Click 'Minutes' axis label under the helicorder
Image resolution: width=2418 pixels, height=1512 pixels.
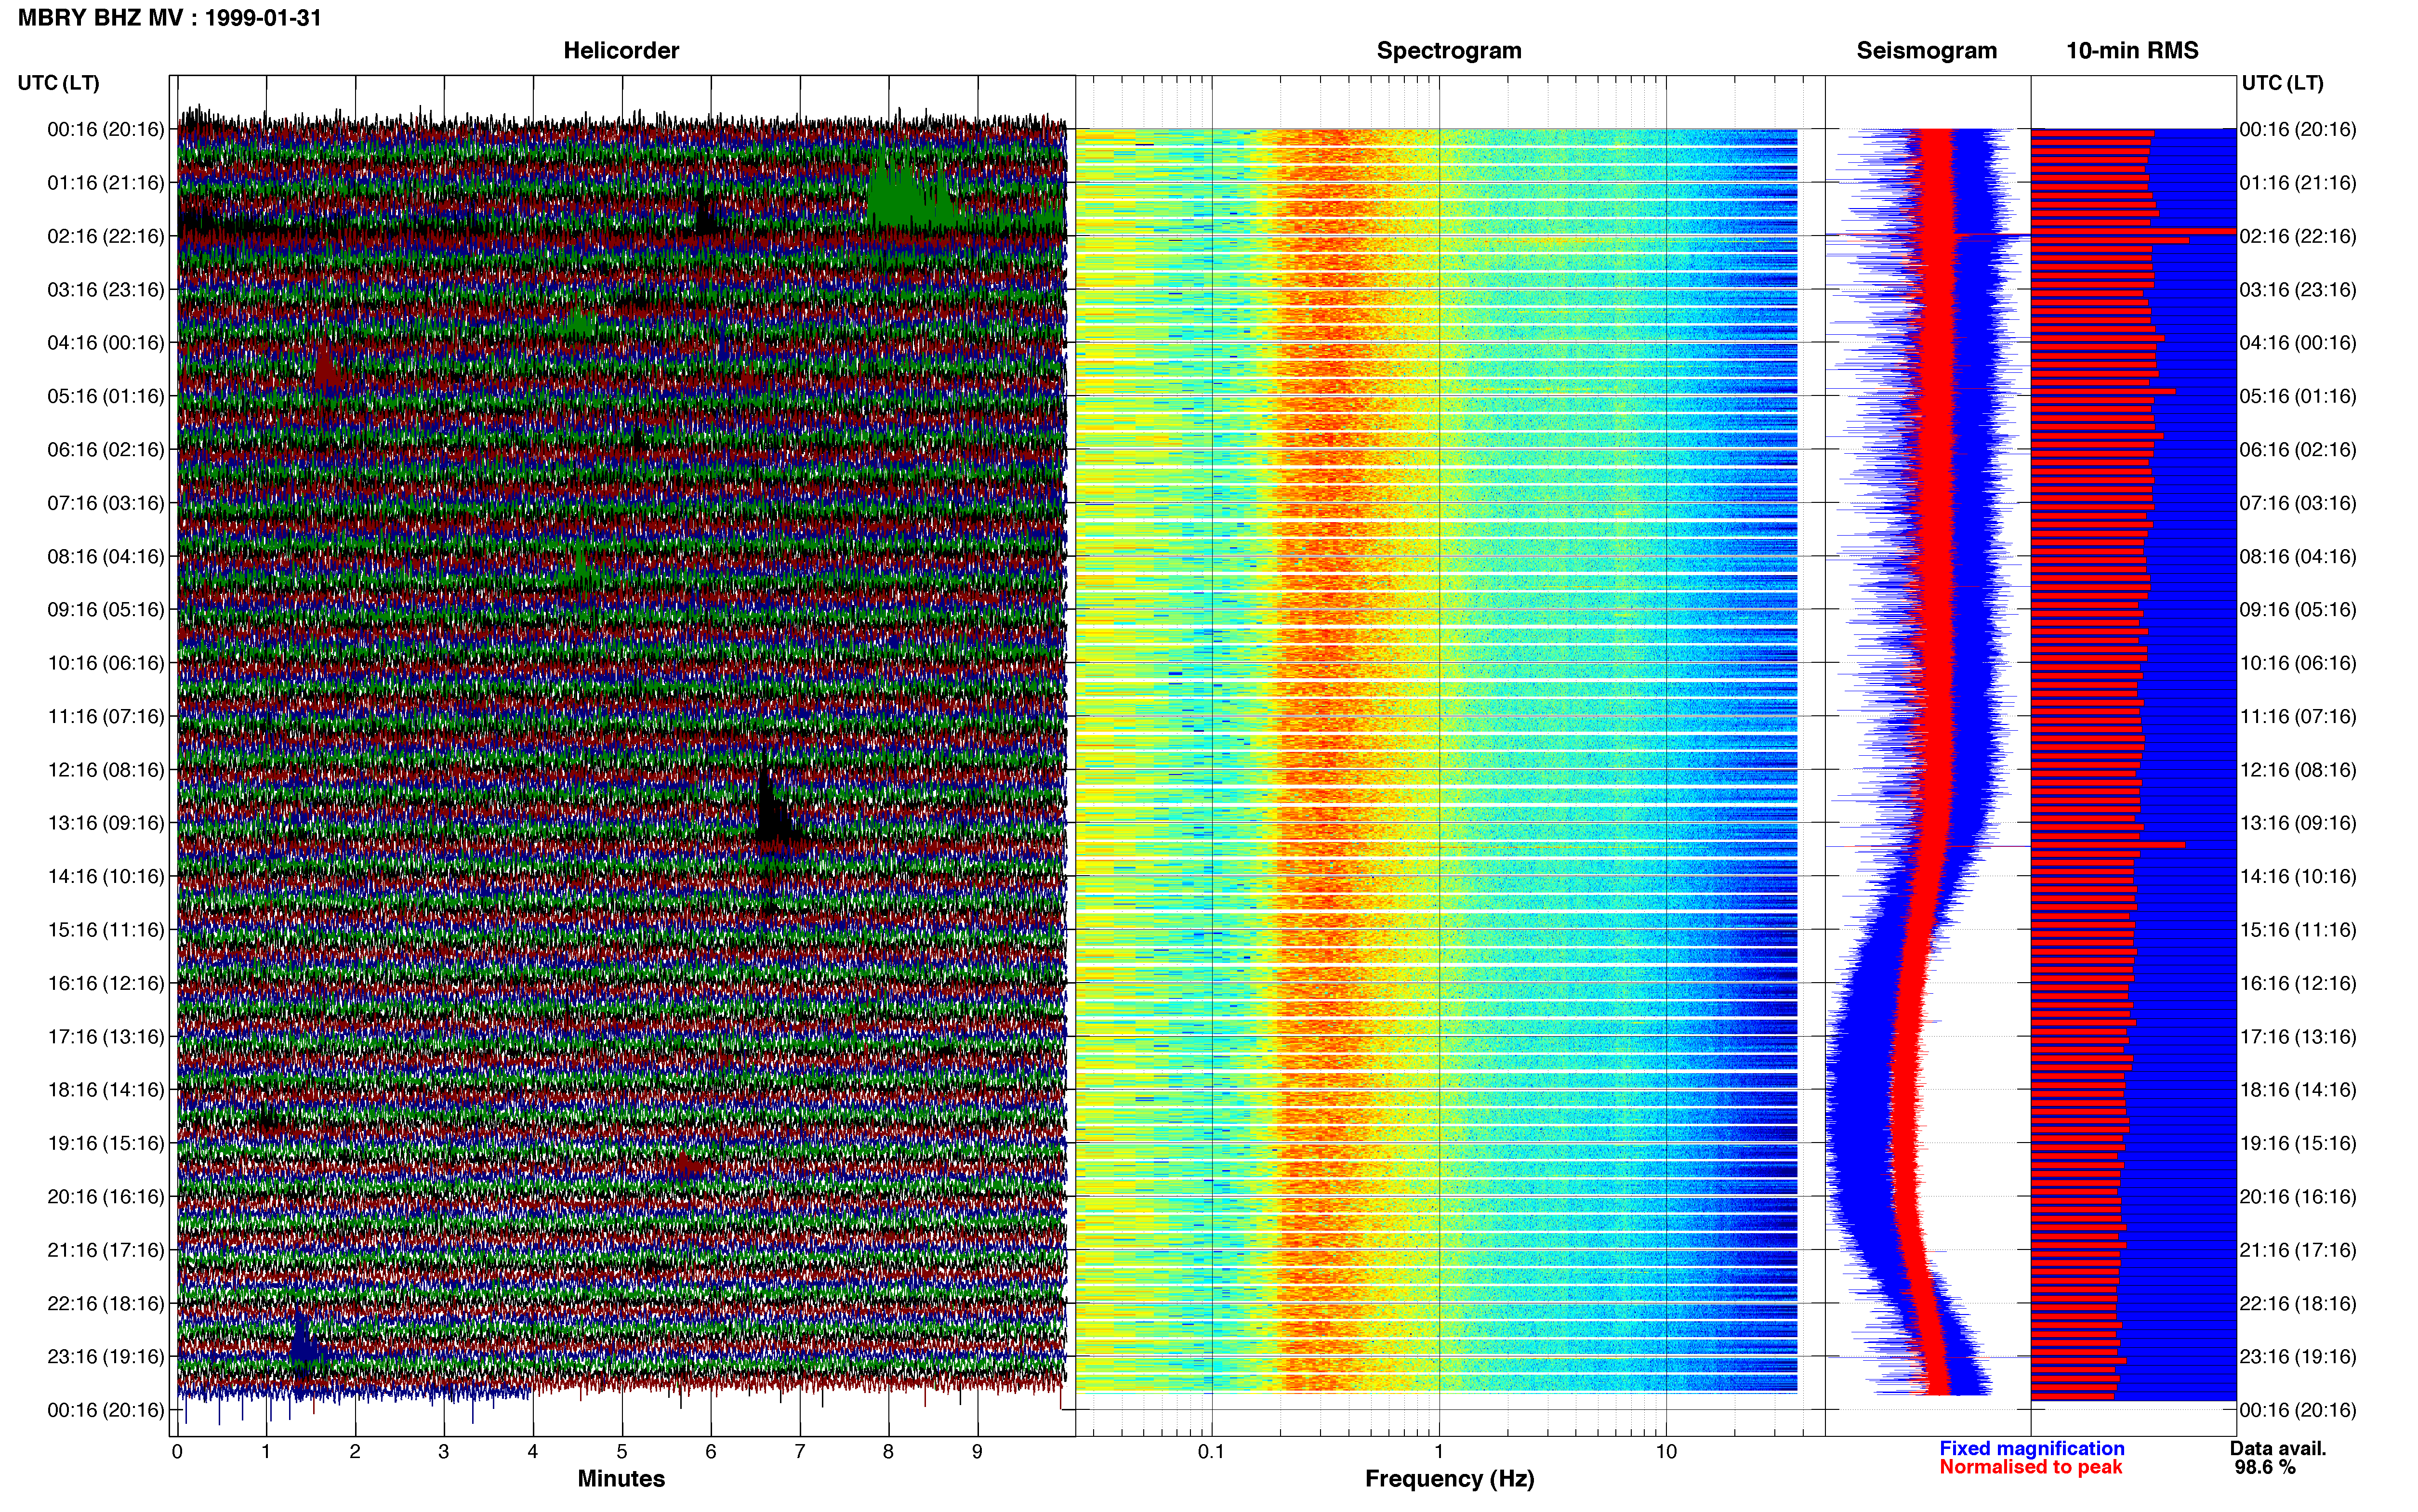621,1478
